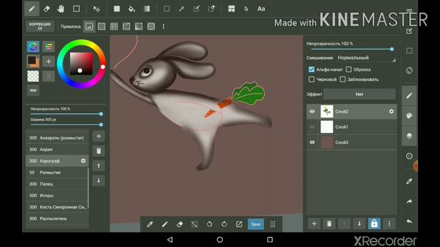This screenshot has width=440, height=247.
Task: Open the RGB color input button
Action: click(33, 90)
